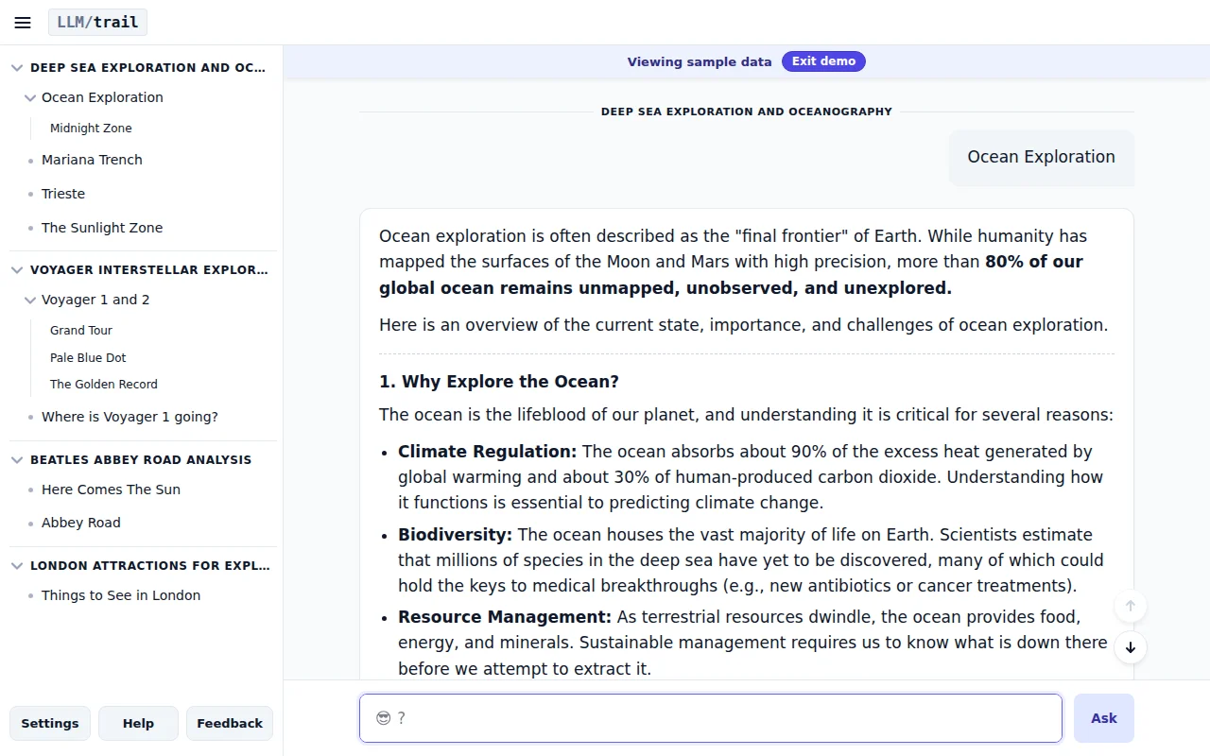The width and height of the screenshot is (1210, 756).
Task: Open the Trieste conversation
Action: pyautogui.click(x=63, y=194)
